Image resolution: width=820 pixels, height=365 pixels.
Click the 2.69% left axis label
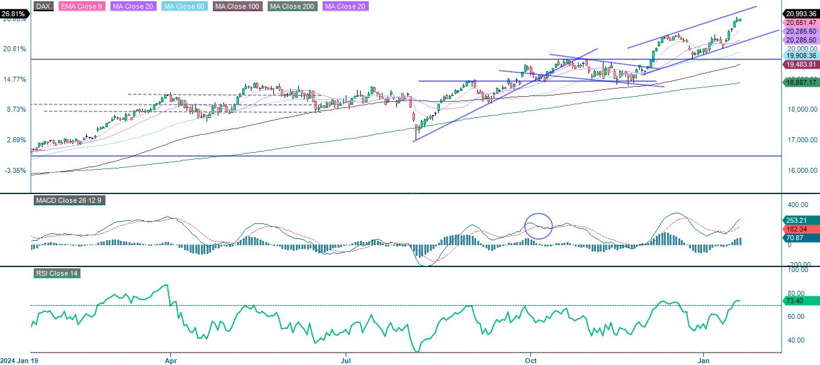(x=16, y=140)
